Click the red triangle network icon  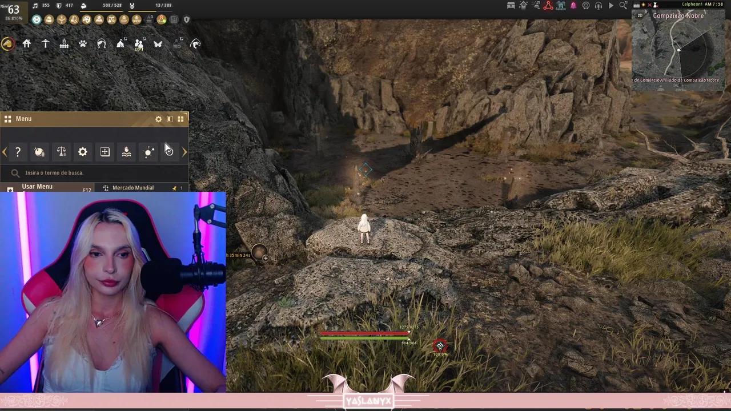click(548, 6)
